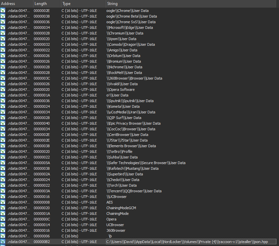279x246 pixels.
Task: Click string icon beside Opera Software row
Action: point(3,90)
